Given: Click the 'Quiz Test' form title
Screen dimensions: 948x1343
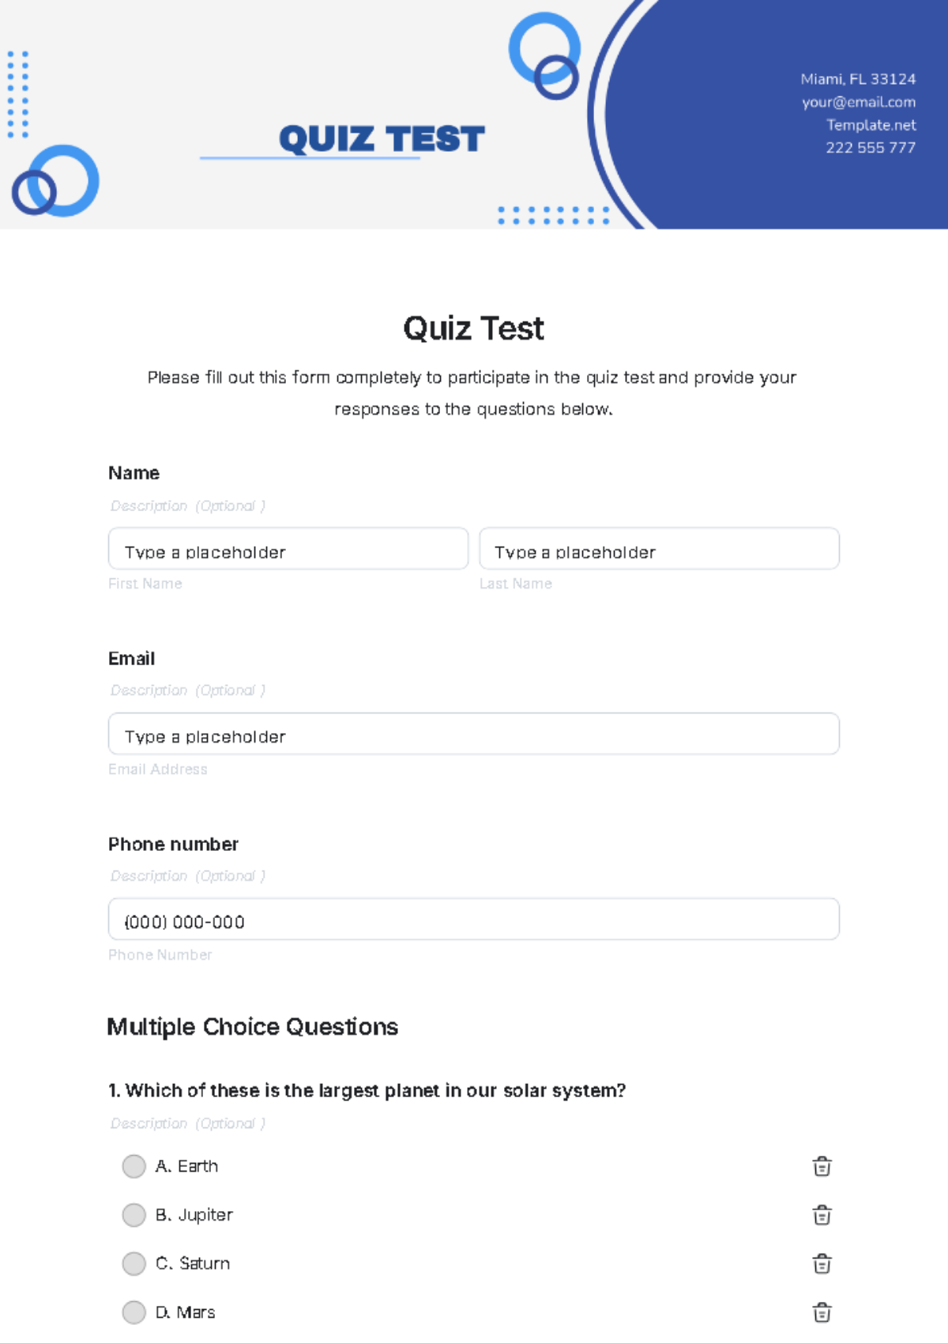Looking at the screenshot, I should (x=473, y=329).
